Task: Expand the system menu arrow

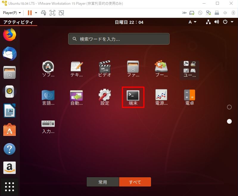Action: 232,22
